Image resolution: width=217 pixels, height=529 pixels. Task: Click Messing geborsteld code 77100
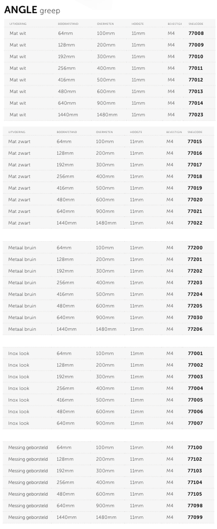tap(195, 447)
